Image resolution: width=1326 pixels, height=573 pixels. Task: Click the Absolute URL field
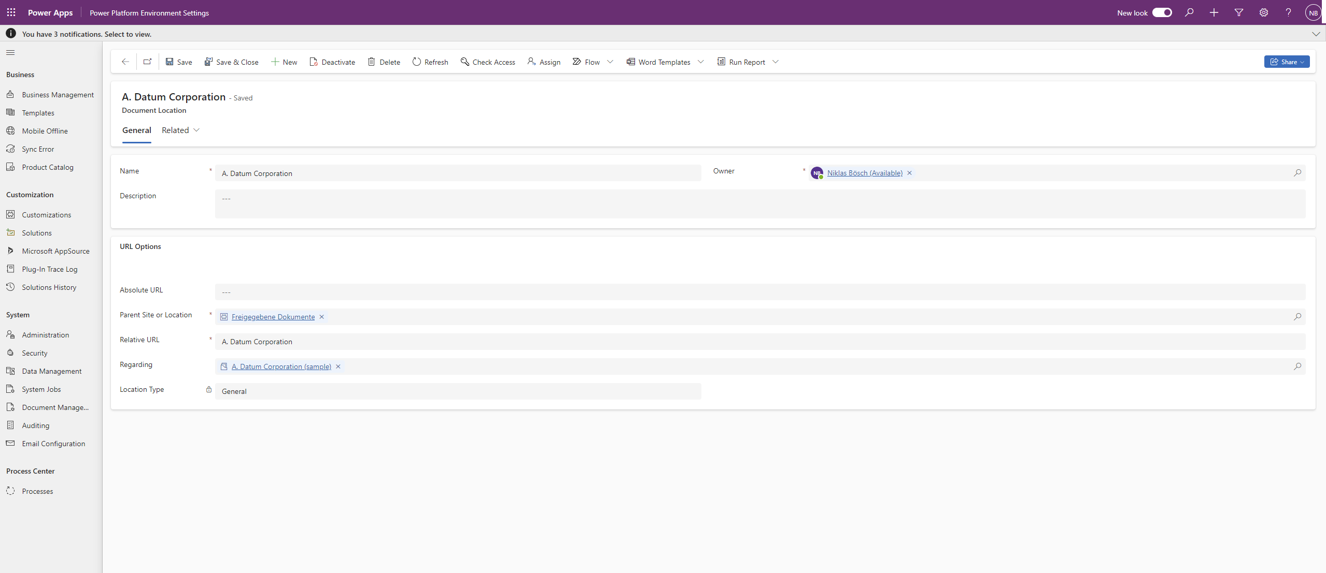click(760, 292)
